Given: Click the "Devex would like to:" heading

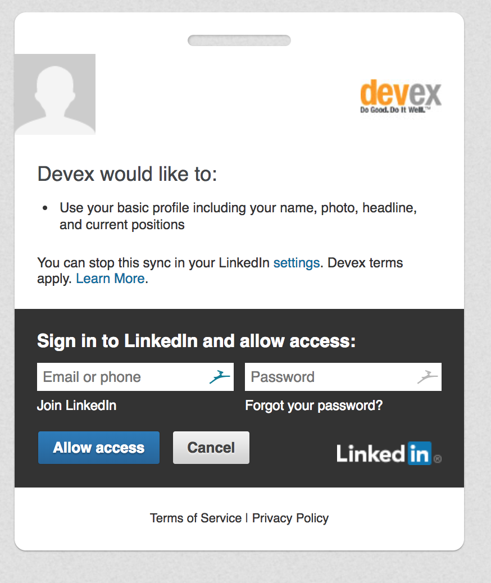Looking at the screenshot, I should 127,174.
